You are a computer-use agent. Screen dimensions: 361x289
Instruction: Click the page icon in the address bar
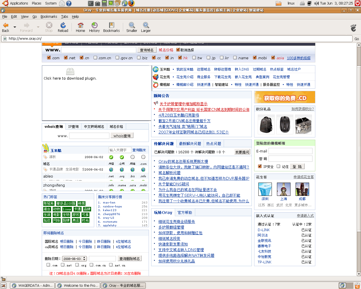5,39
